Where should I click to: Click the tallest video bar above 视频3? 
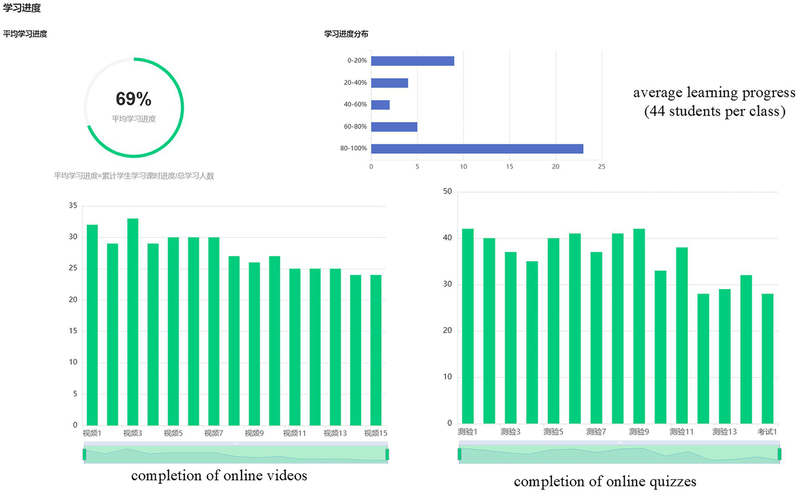[x=133, y=322]
